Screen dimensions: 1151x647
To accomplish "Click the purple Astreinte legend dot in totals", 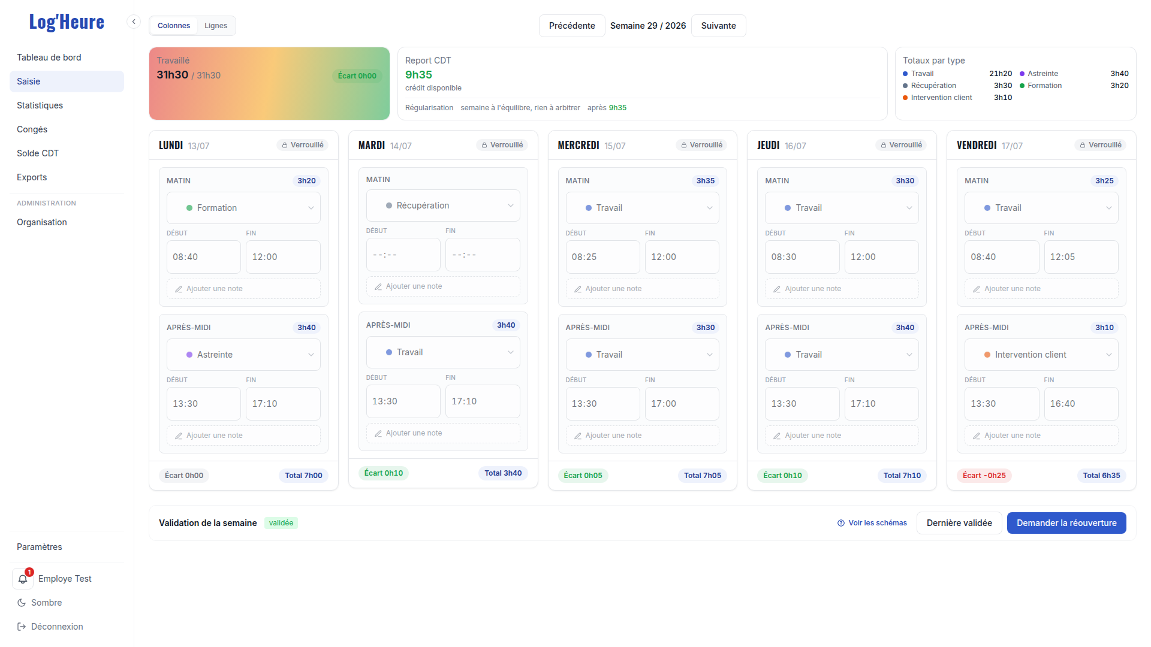I will coord(1022,74).
